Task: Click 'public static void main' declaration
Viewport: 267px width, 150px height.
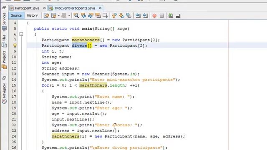Action: tap(63, 29)
